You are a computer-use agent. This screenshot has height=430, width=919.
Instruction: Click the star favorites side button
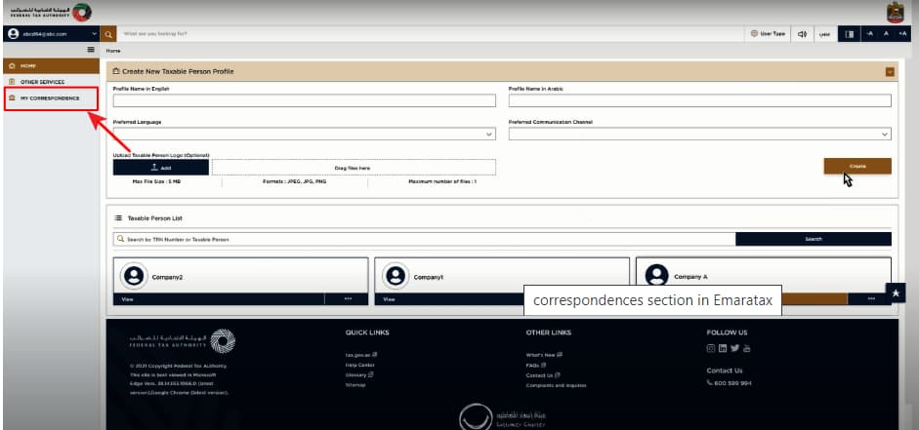pos(896,293)
